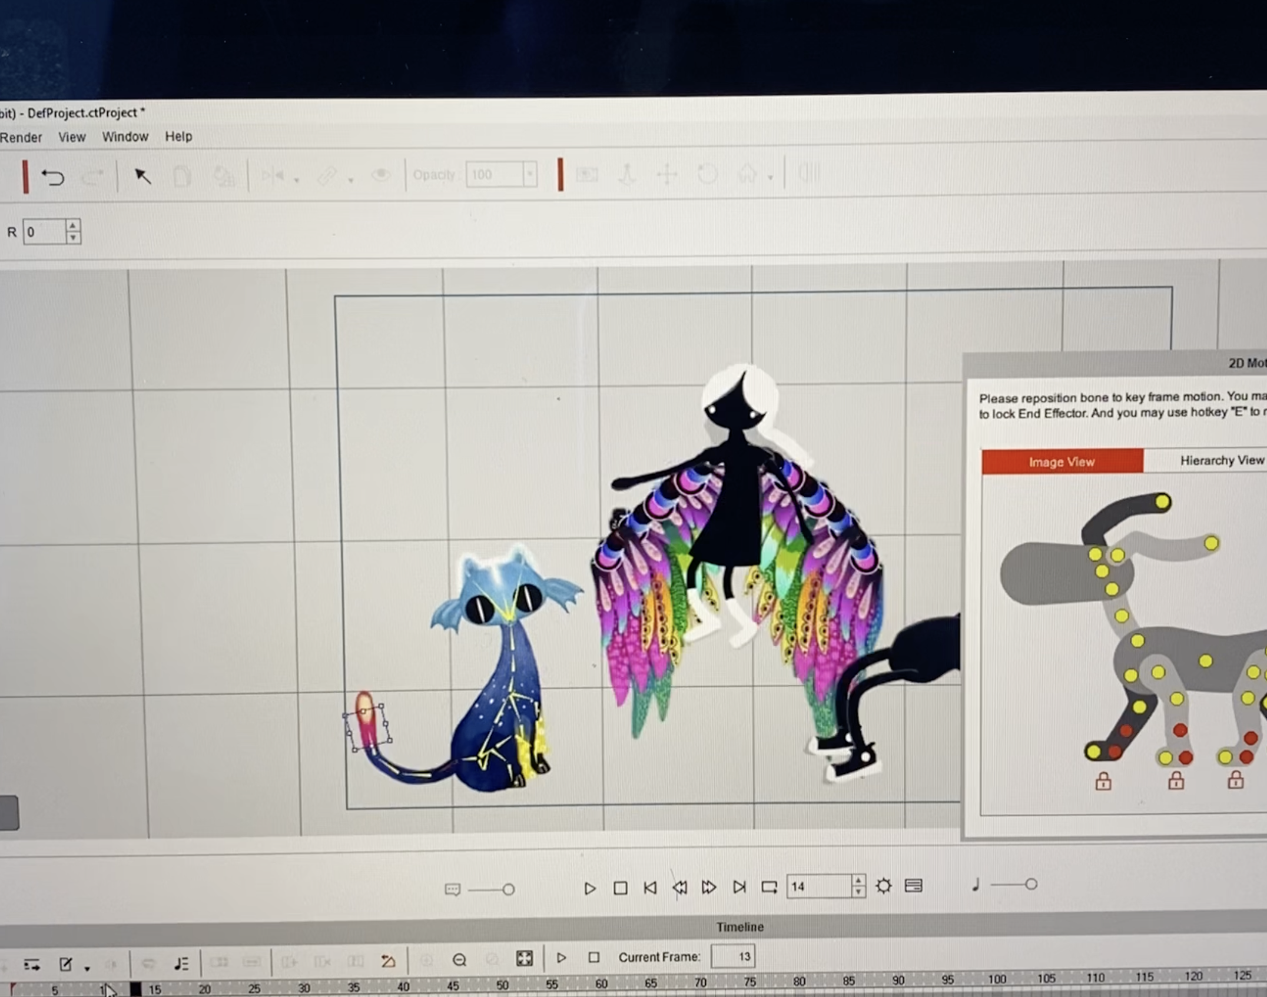Zoom out the timeline with the magnifier icon
1267x997 pixels.
pyautogui.click(x=460, y=960)
